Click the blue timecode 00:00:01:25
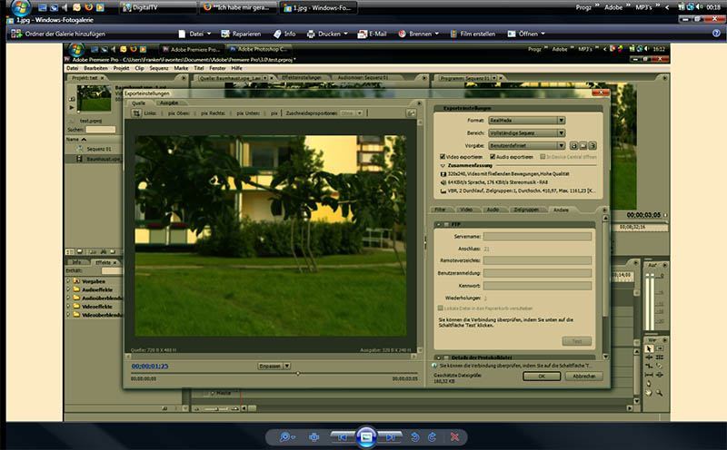 coord(150,366)
